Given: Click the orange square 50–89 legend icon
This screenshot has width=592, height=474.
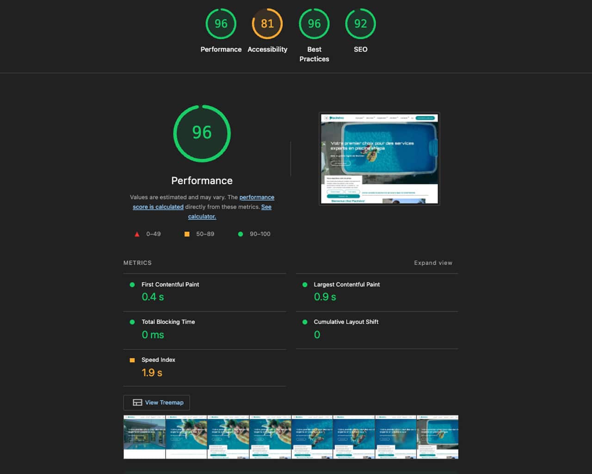Looking at the screenshot, I should [x=187, y=234].
